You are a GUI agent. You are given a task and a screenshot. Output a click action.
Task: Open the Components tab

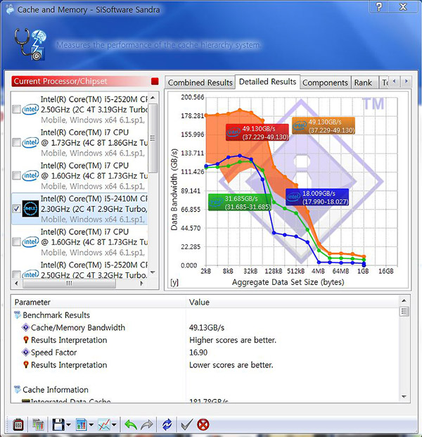tap(325, 83)
